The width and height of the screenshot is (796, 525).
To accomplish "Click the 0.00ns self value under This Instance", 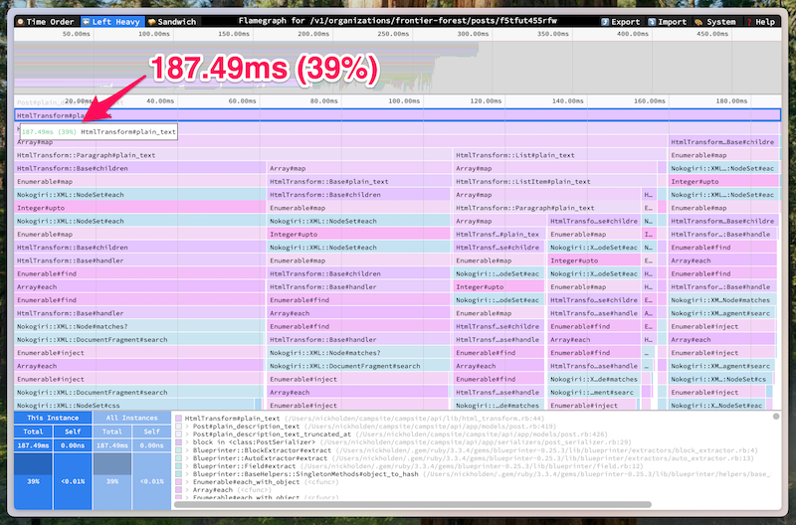I will click(73, 445).
